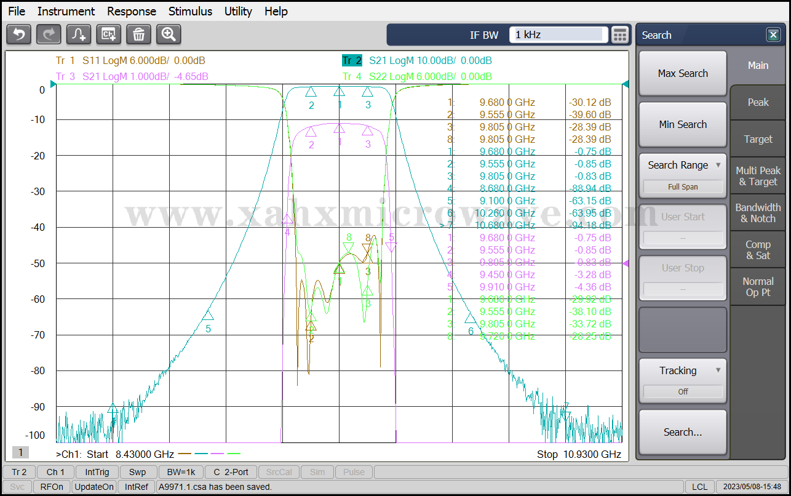Screen dimensions: 791x496
Task: Click the IntTrig status bar button
Action: (x=97, y=472)
